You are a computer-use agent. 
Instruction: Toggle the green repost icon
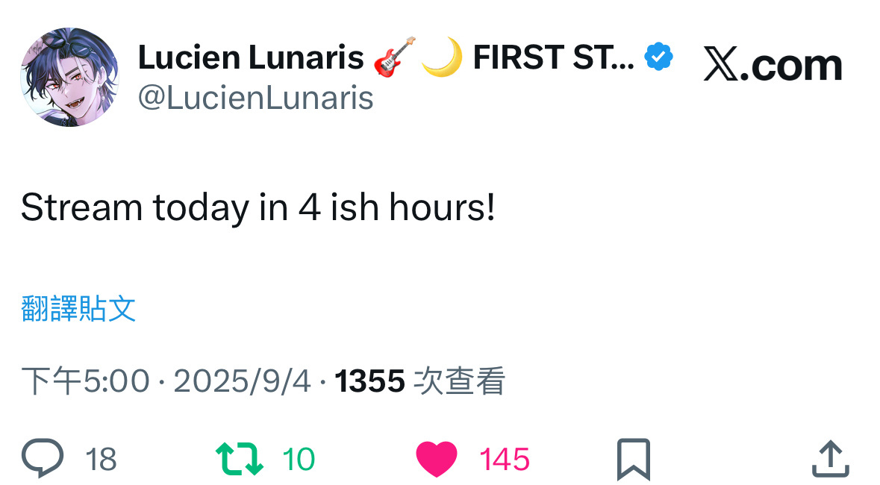pyautogui.click(x=240, y=459)
